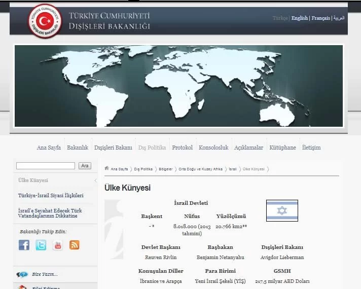Open the Facebook follow icon

(24, 245)
